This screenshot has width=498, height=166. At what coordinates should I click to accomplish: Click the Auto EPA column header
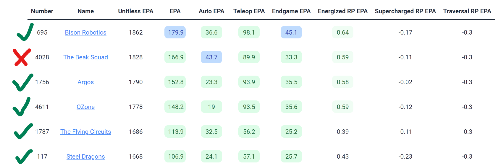(211, 11)
